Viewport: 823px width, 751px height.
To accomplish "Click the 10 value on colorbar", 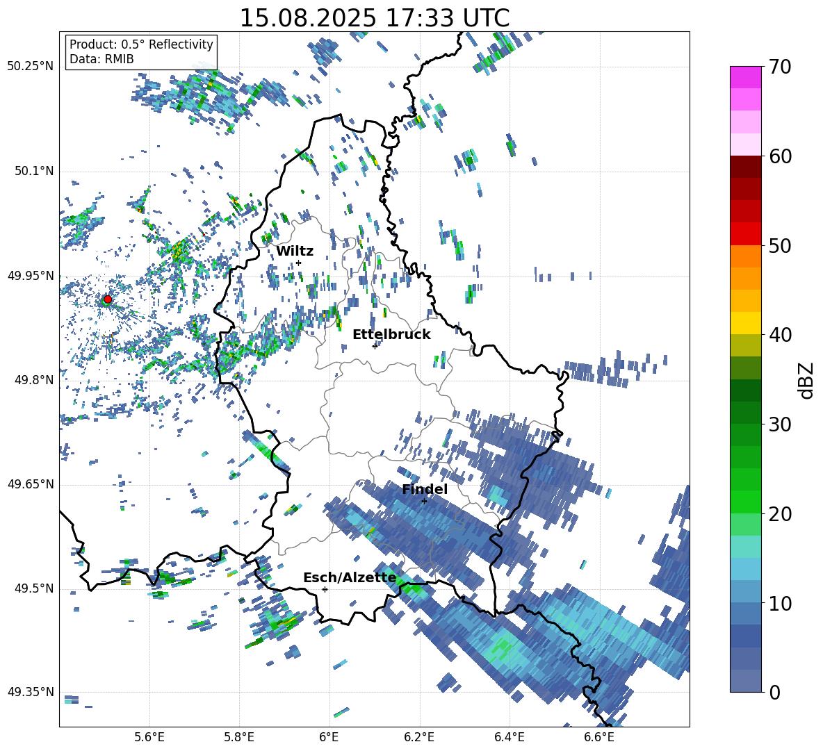I will pos(779,603).
